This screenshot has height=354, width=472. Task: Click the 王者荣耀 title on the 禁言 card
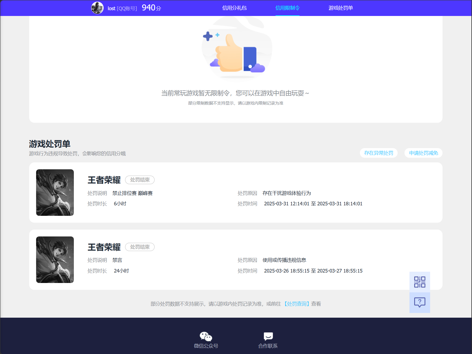click(x=104, y=247)
